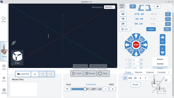Viewport: 174px width, 98px height.
Task: Click the Start job button
Action: [x=77, y=73]
